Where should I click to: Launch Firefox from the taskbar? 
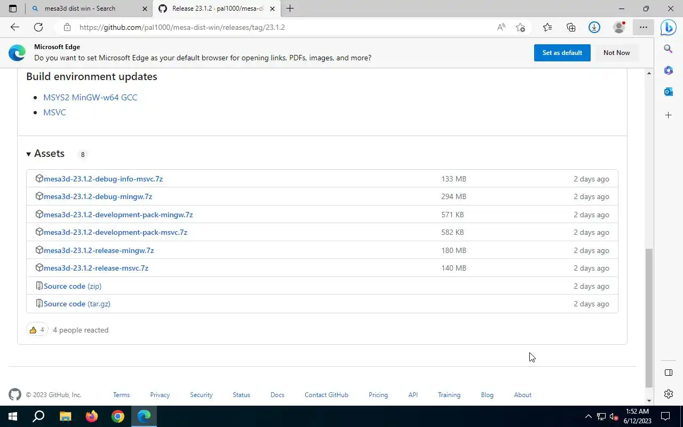click(91, 416)
